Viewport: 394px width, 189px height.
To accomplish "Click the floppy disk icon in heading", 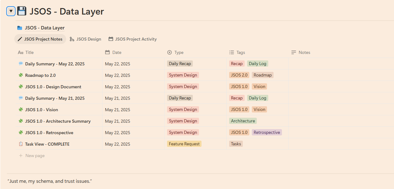I will (21, 11).
